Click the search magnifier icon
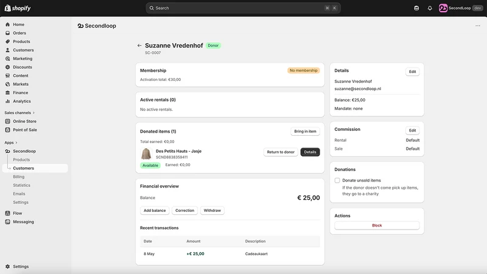The width and height of the screenshot is (487, 274). point(152,8)
